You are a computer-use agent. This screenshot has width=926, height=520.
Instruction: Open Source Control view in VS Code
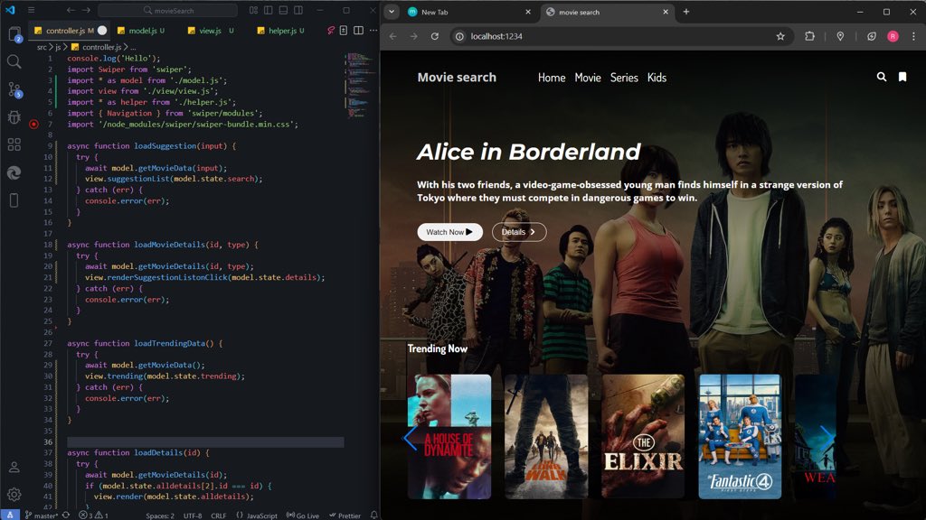14,89
